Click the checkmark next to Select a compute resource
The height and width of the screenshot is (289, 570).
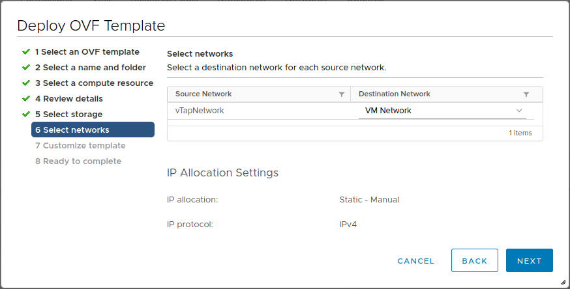point(25,83)
